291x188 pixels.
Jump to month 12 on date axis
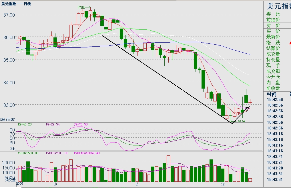point(223,184)
